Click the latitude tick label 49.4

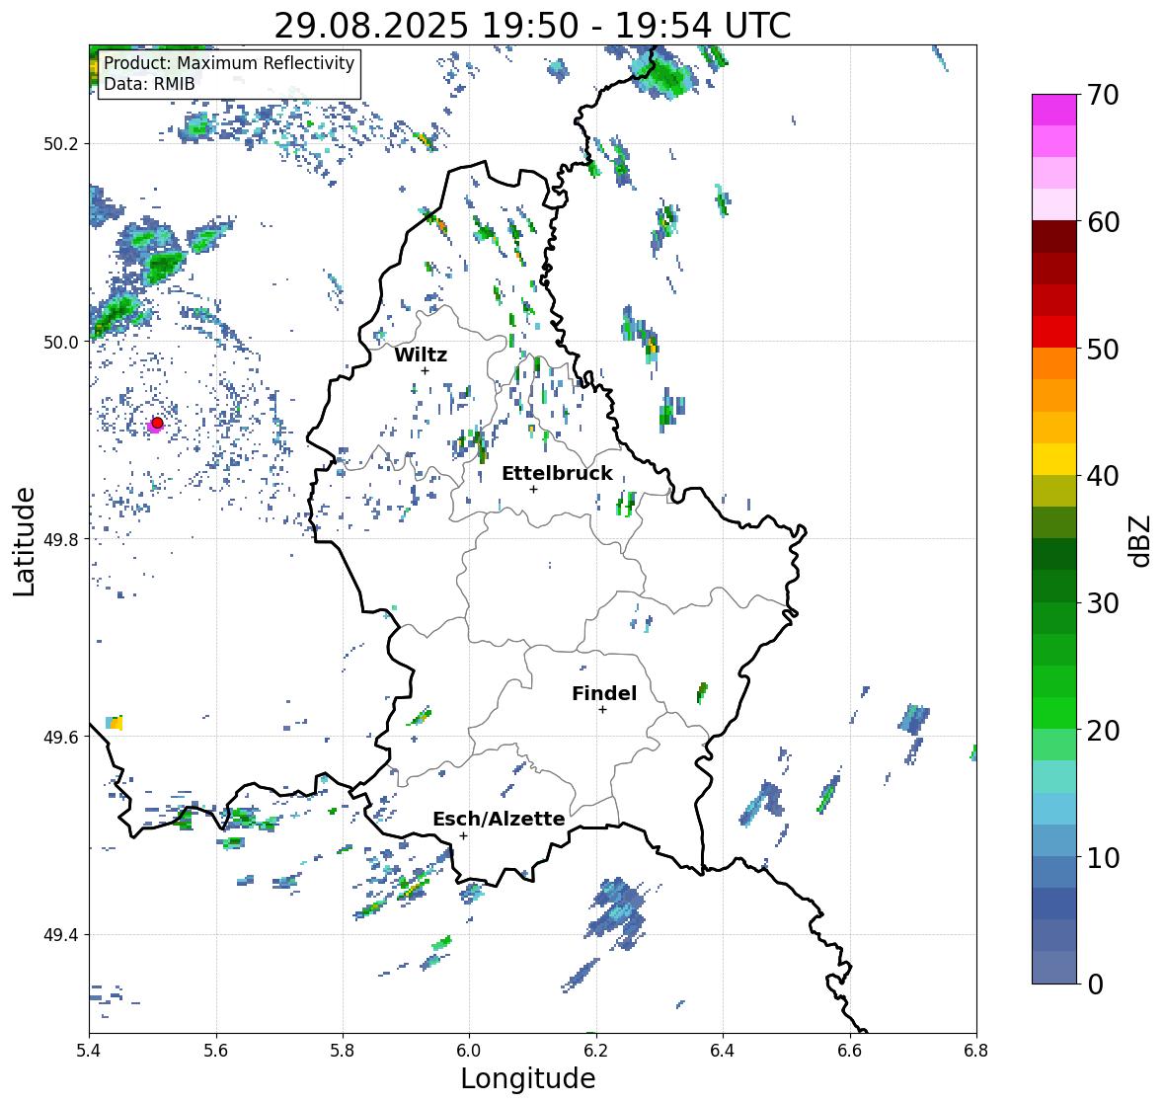(x=61, y=935)
